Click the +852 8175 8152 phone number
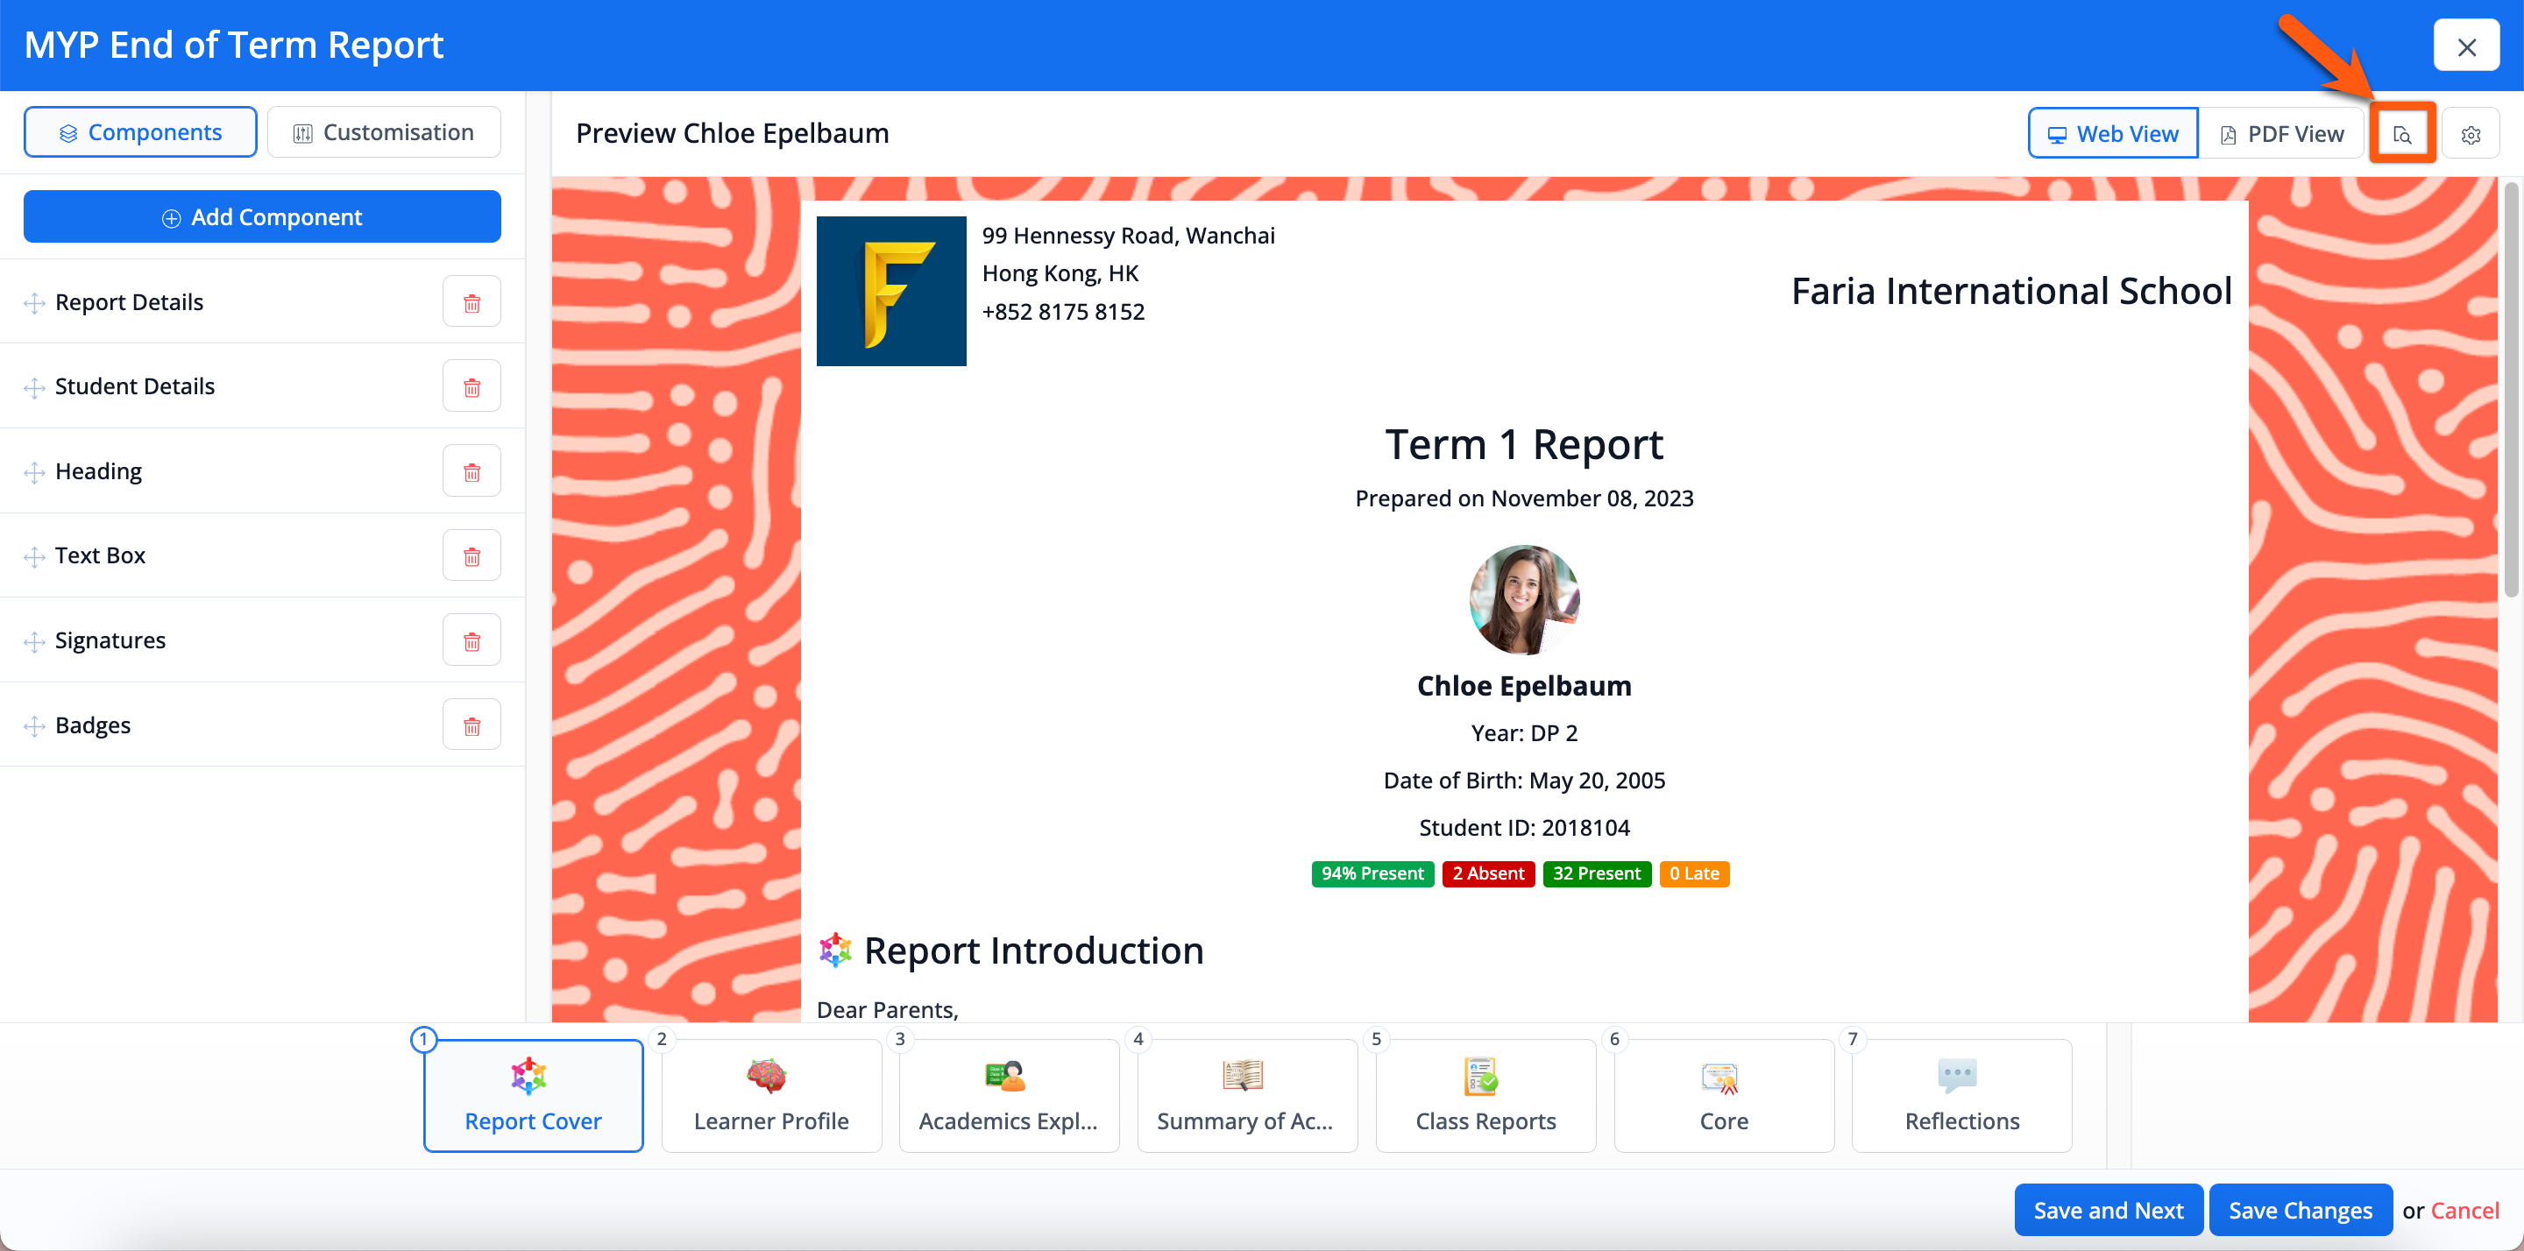 1063,312
